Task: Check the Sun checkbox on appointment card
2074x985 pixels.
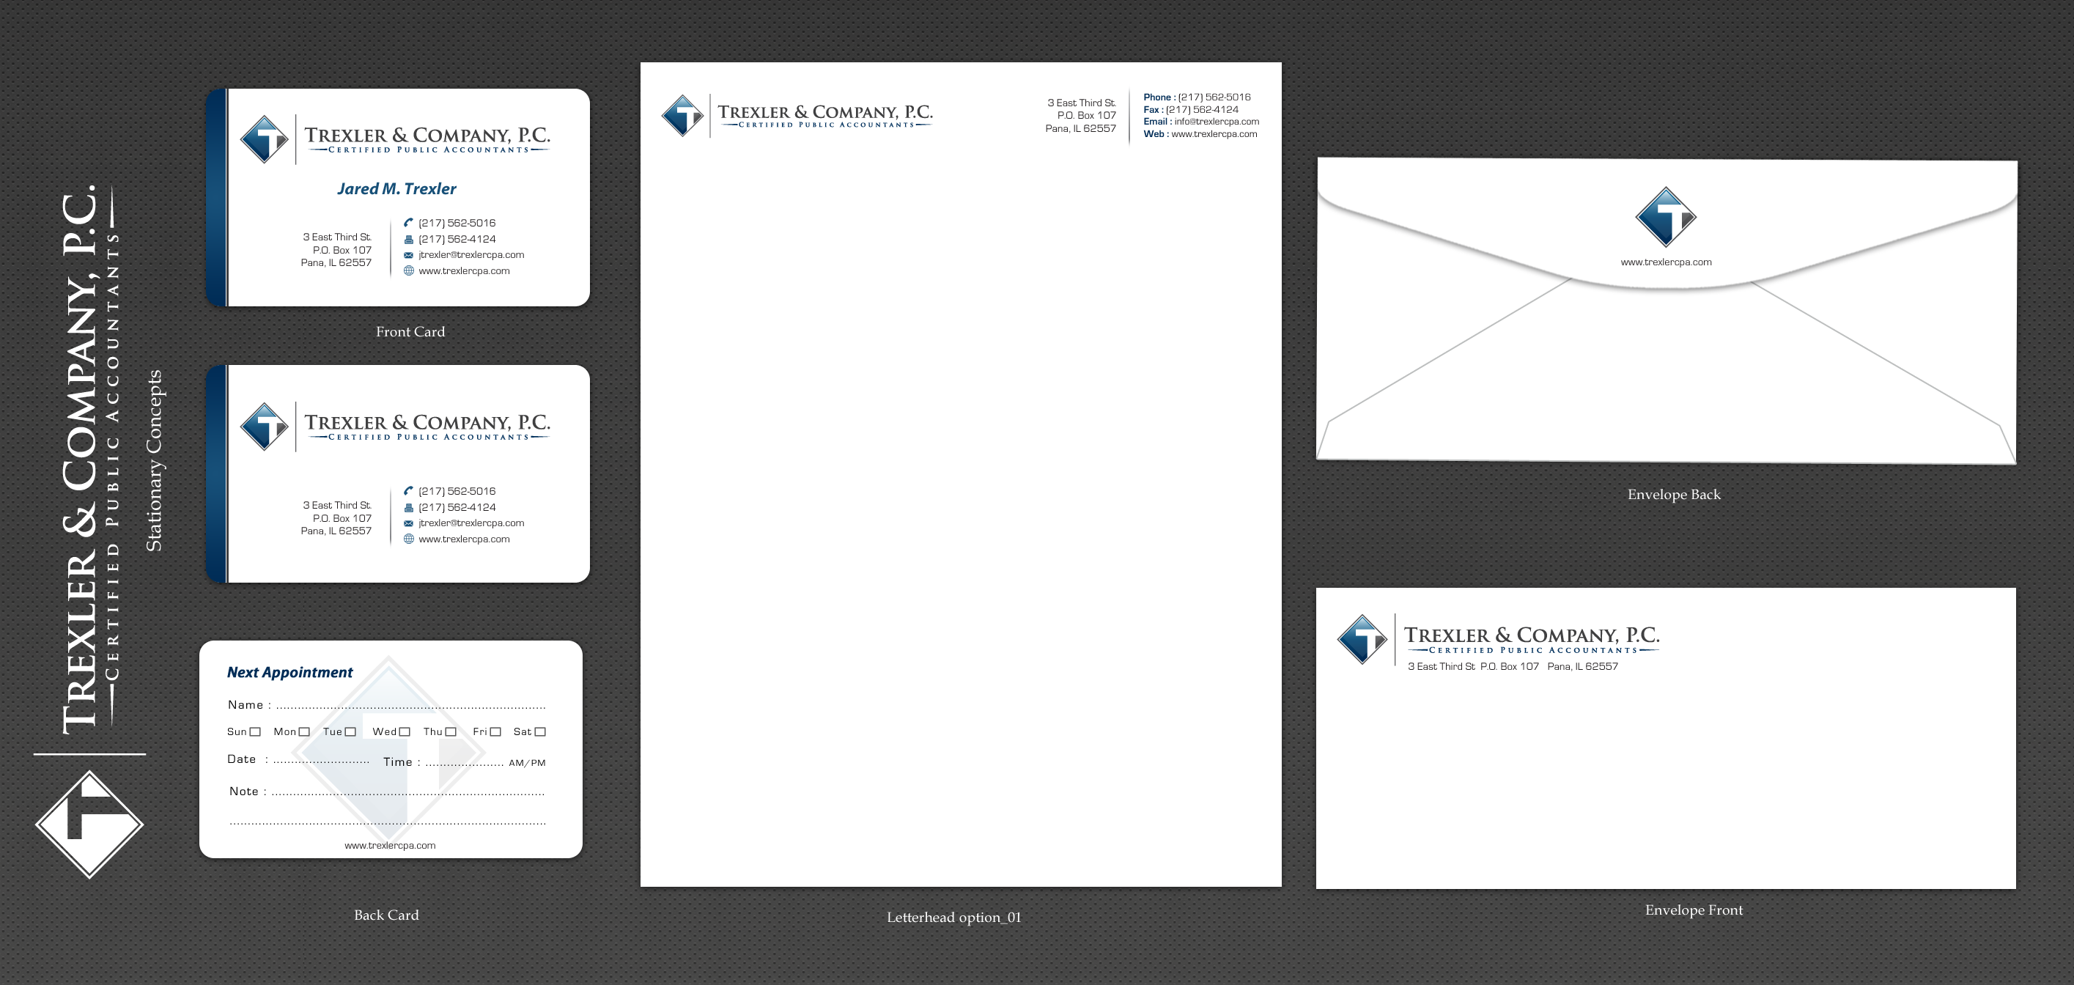Action: 255,731
